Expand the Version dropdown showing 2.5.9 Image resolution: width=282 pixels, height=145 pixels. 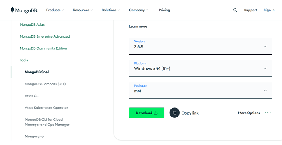pos(200,46)
